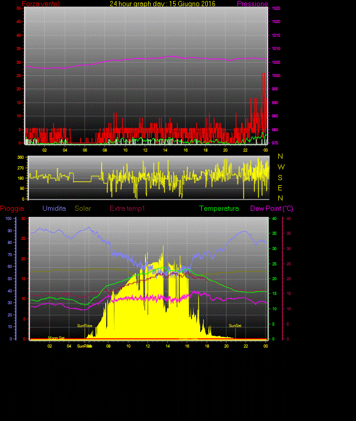
Task: Click the 50 value on the wind speed axis
Action: coord(19,9)
